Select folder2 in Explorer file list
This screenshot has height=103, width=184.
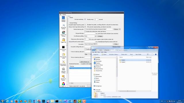pos(135,62)
